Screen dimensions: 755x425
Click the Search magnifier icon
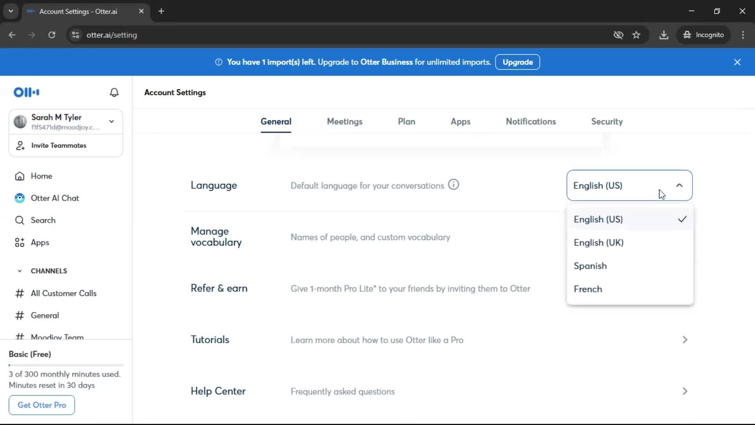tap(20, 220)
